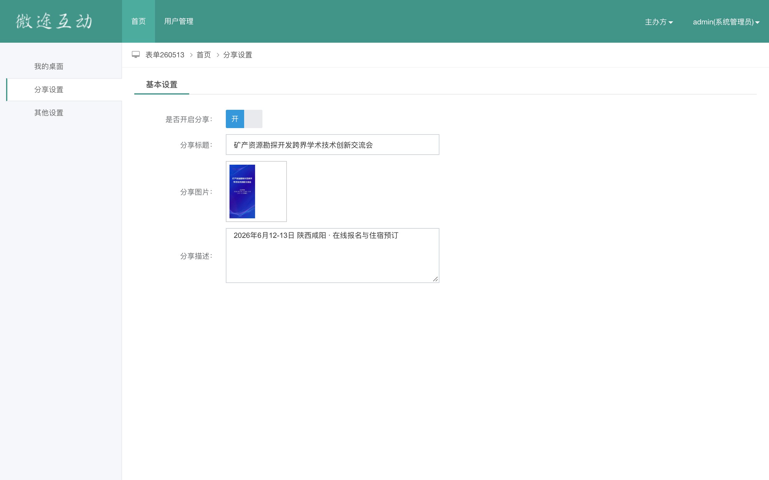
Task: Switch to the 基本设置 tab
Action: (x=162, y=85)
